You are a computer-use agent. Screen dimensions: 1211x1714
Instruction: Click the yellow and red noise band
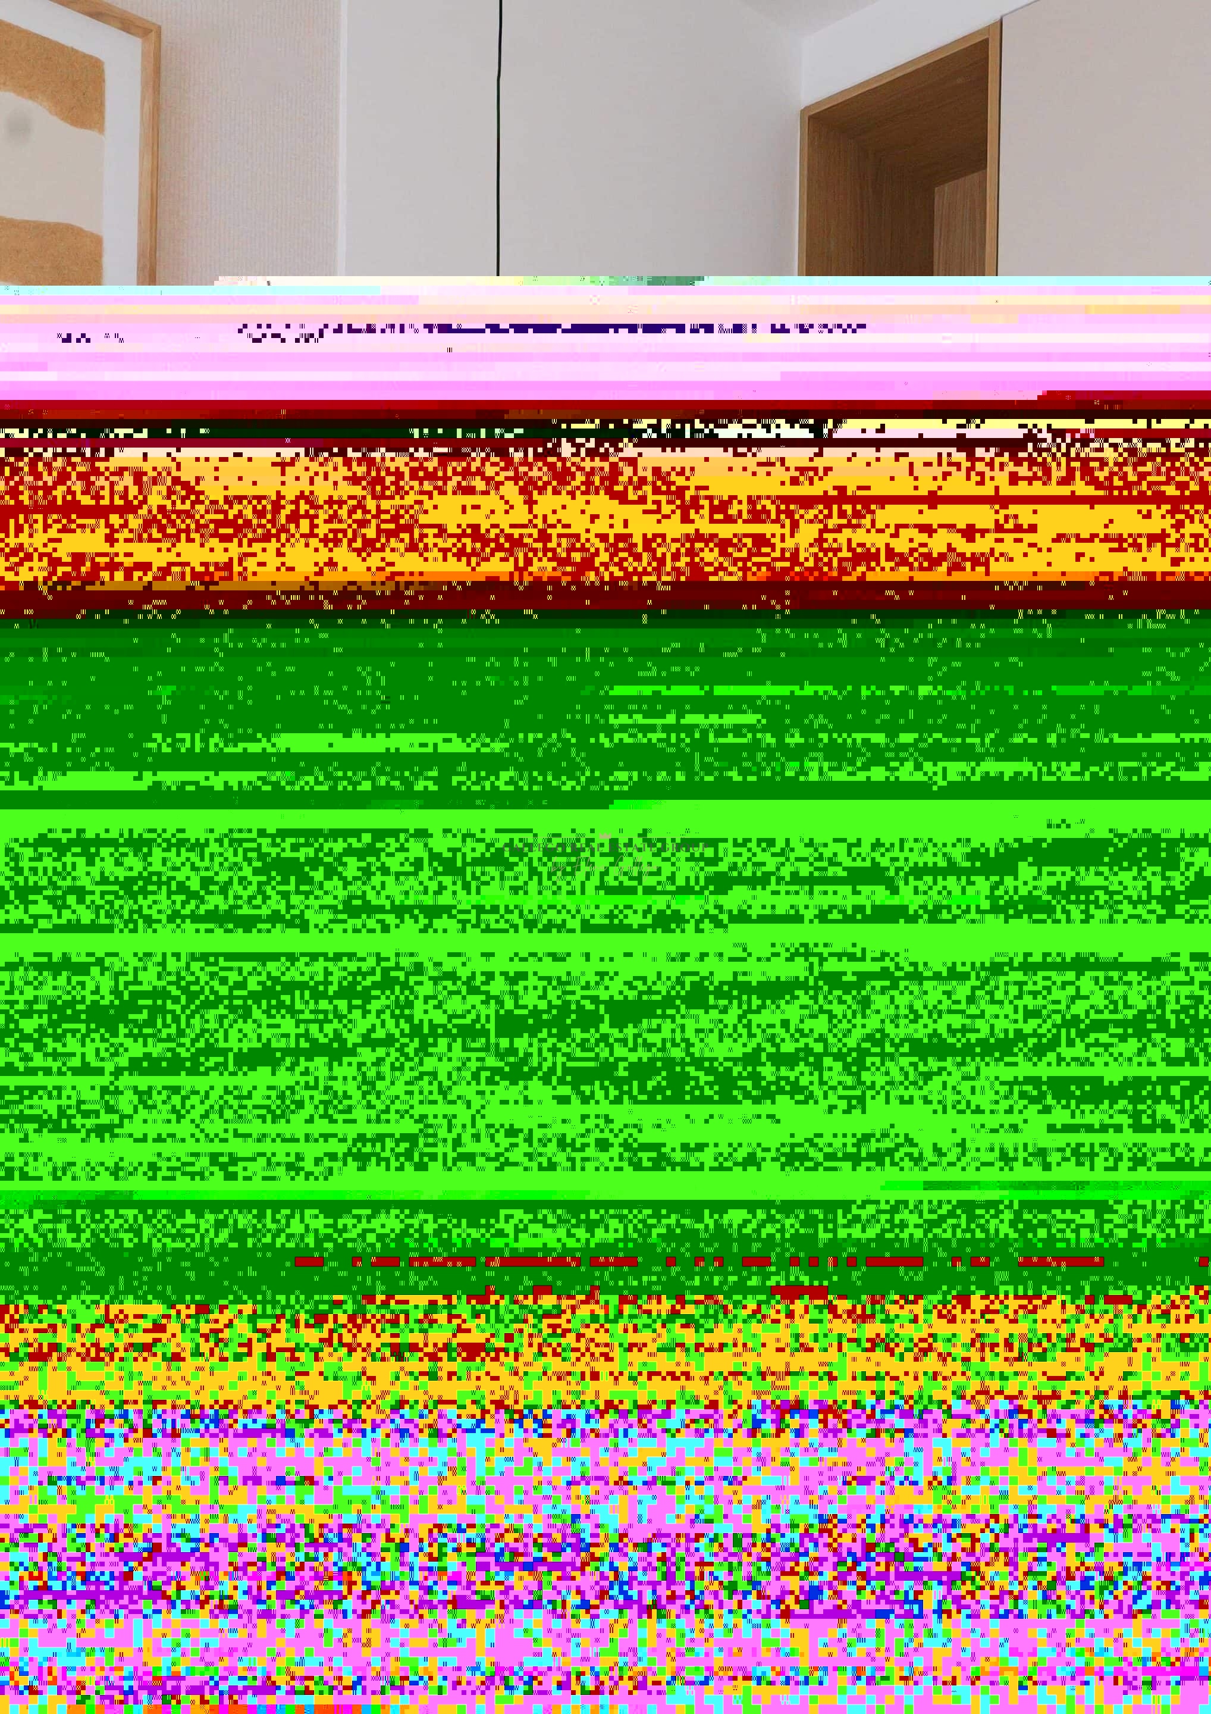pos(597,515)
